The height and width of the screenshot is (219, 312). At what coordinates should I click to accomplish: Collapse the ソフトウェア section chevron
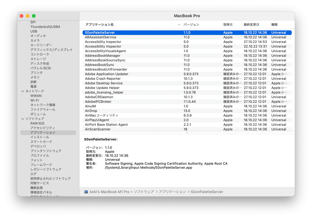coord(23,119)
